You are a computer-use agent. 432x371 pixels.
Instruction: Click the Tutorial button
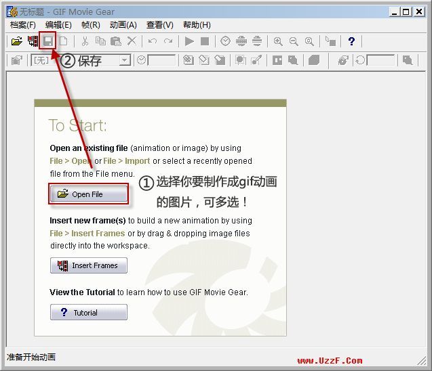89,312
